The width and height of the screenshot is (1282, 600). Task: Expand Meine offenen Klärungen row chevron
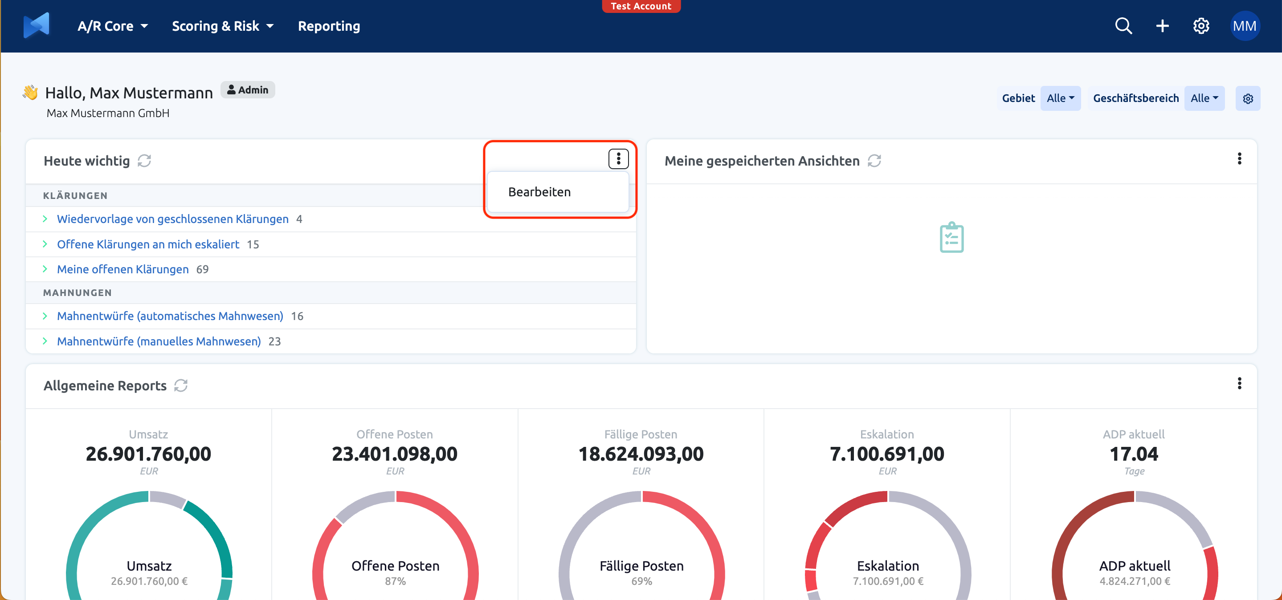point(45,269)
